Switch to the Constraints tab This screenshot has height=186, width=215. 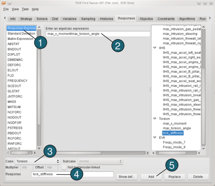pyautogui.click(x=166, y=19)
